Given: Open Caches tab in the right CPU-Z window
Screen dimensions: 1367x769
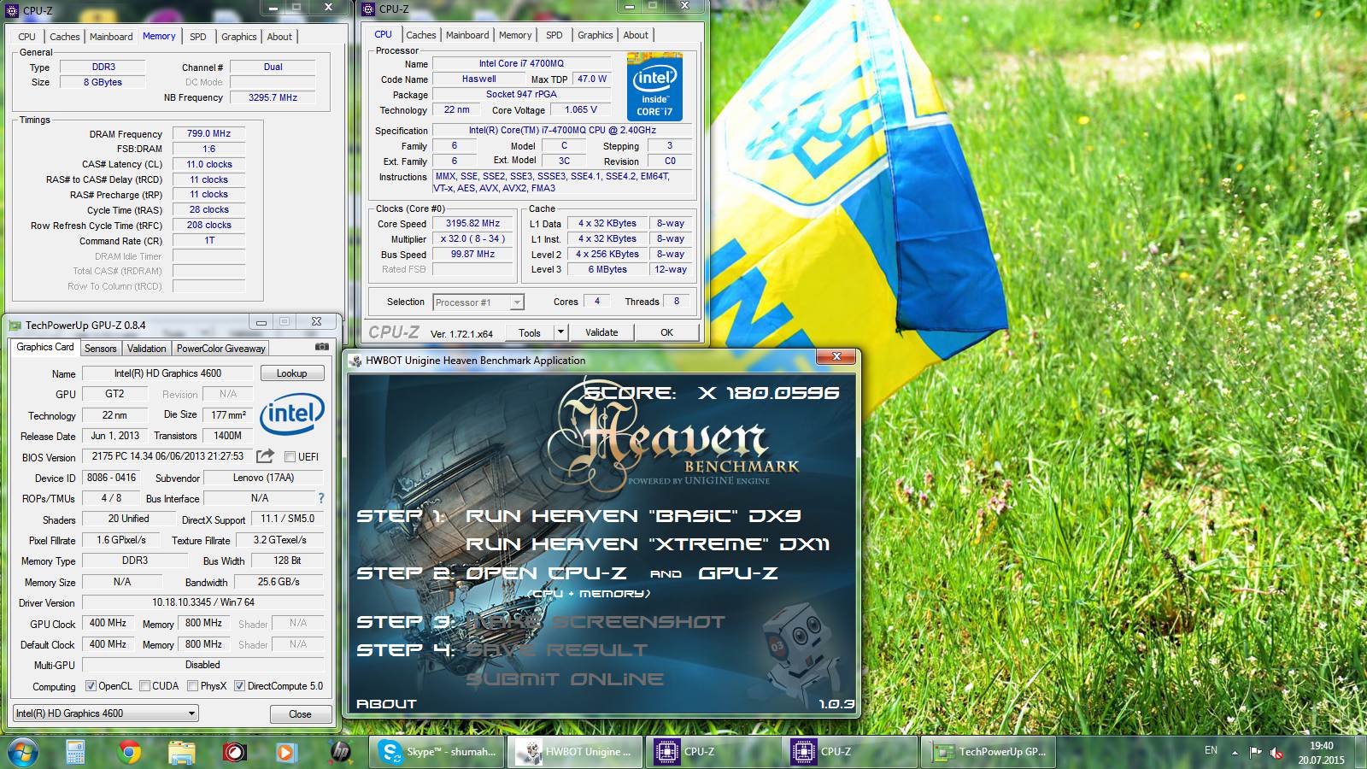Looking at the screenshot, I should (420, 35).
